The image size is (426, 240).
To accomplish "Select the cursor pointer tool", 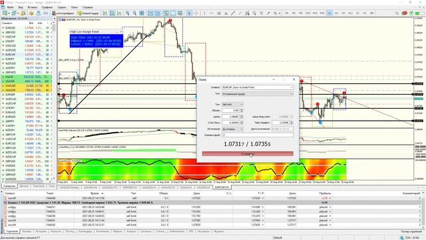I will tap(189, 13).
